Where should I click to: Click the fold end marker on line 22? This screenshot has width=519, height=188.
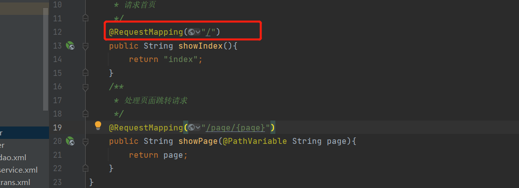pos(85,169)
